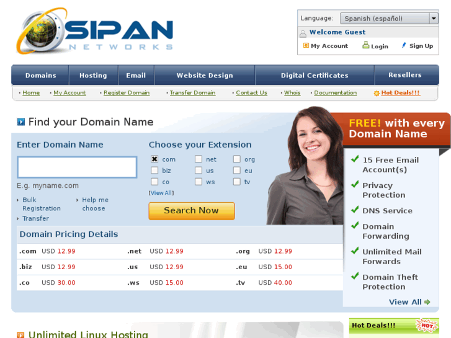Click the Privacy Protection feature text

pyautogui.click(x=384, y=190)
